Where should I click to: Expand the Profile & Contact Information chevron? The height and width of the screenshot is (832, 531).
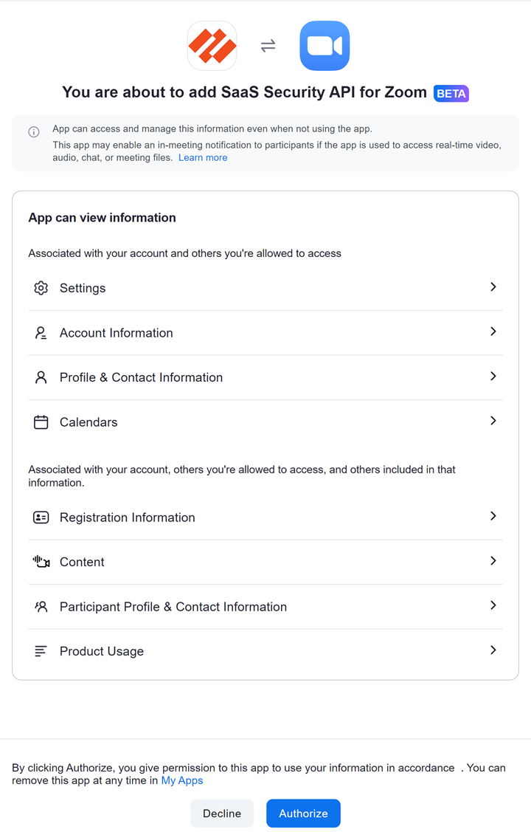493,376
